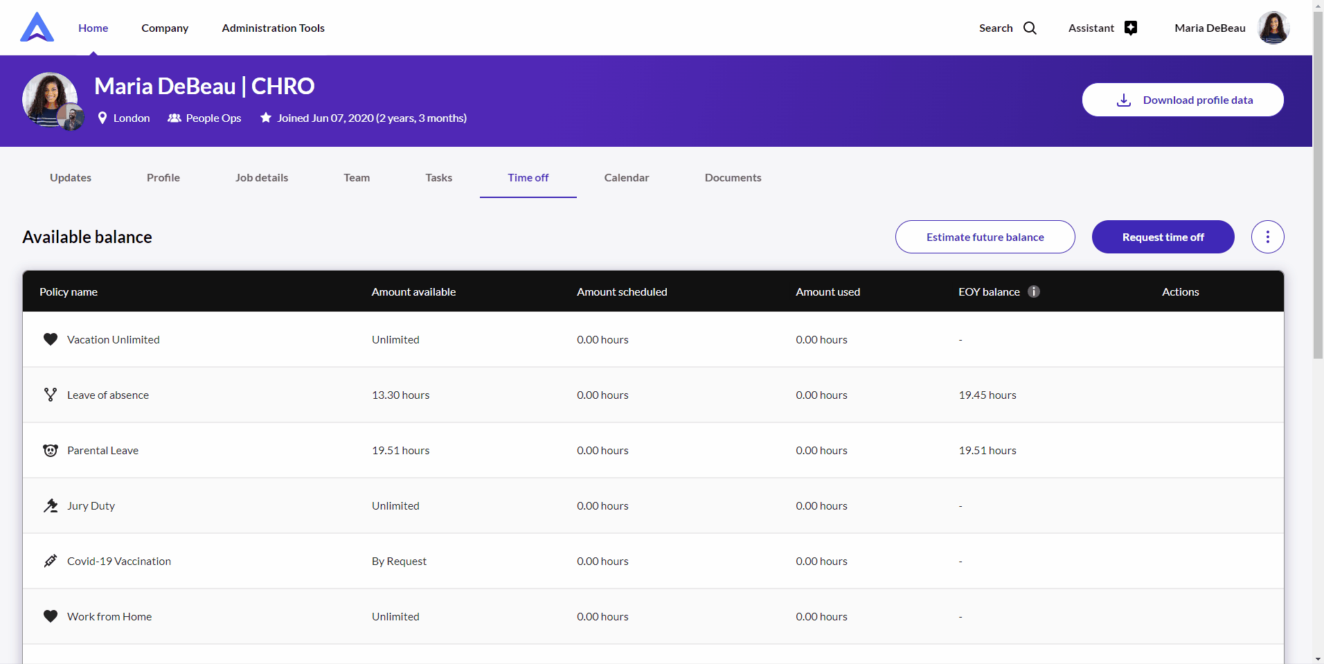The width and height of the screenshot is (1324, 664).
Task: Open the Administration Tools menu
Action: tap(273, 28)
